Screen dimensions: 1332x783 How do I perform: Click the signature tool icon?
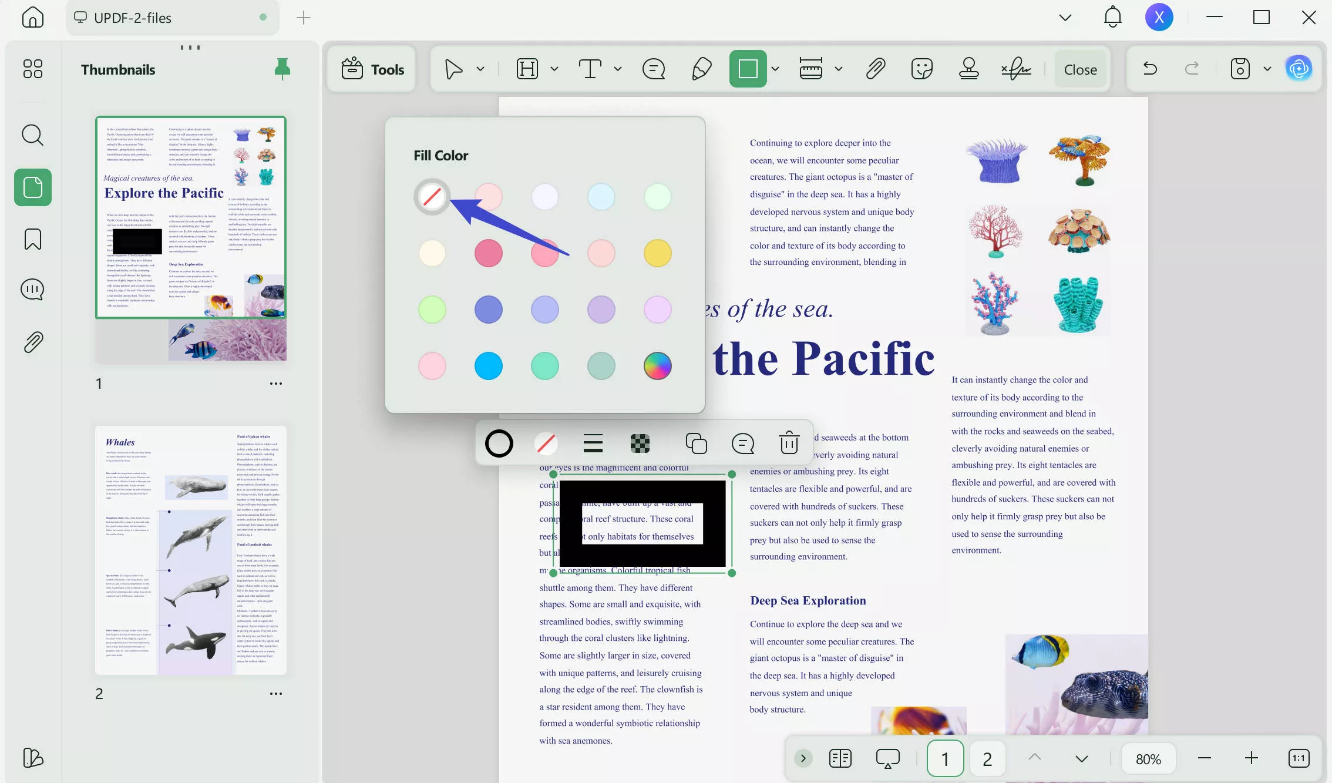point(1016,69)
